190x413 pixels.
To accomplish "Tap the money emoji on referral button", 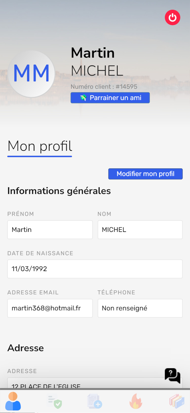I will 83,98.
